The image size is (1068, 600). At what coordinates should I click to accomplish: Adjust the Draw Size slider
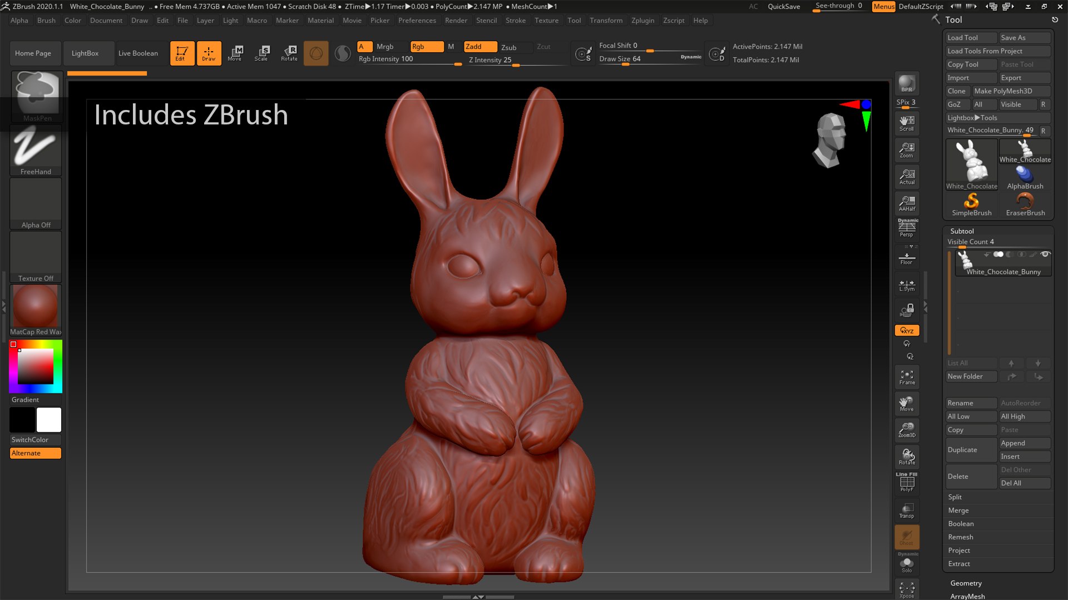tap(651, 59)
